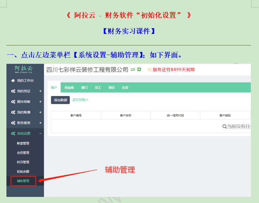Click the magnifier icon in empty table

[224, 127]
